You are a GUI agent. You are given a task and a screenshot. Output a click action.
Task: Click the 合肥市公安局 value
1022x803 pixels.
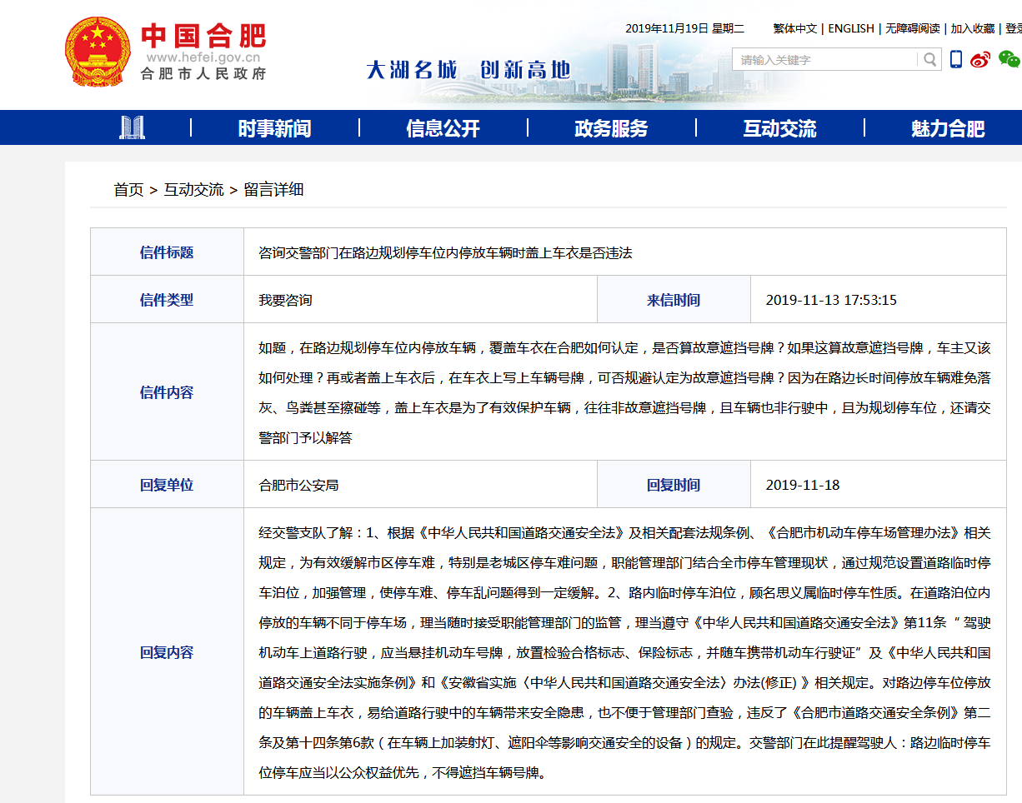298,485
